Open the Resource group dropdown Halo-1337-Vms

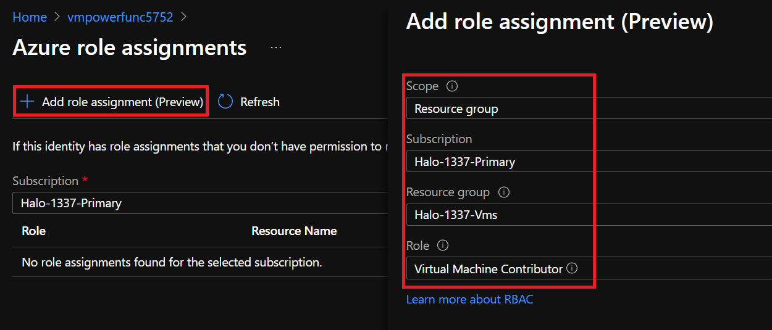pos(589,215)
